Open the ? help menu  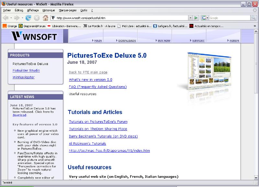click(x=92, y=10)
